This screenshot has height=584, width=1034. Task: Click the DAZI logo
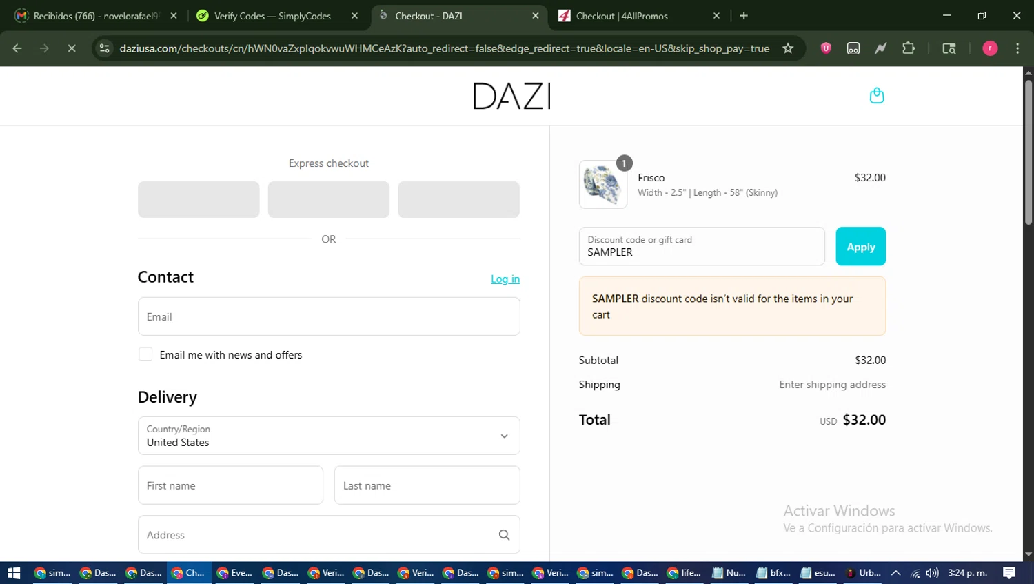pyautogui.click(x=512, y=96)
